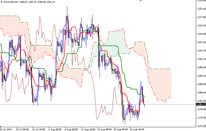Click the XAUUSD,H4 symbol title text
The width and height of the screenshot is (206, 131).
click(x=11, y=2)
